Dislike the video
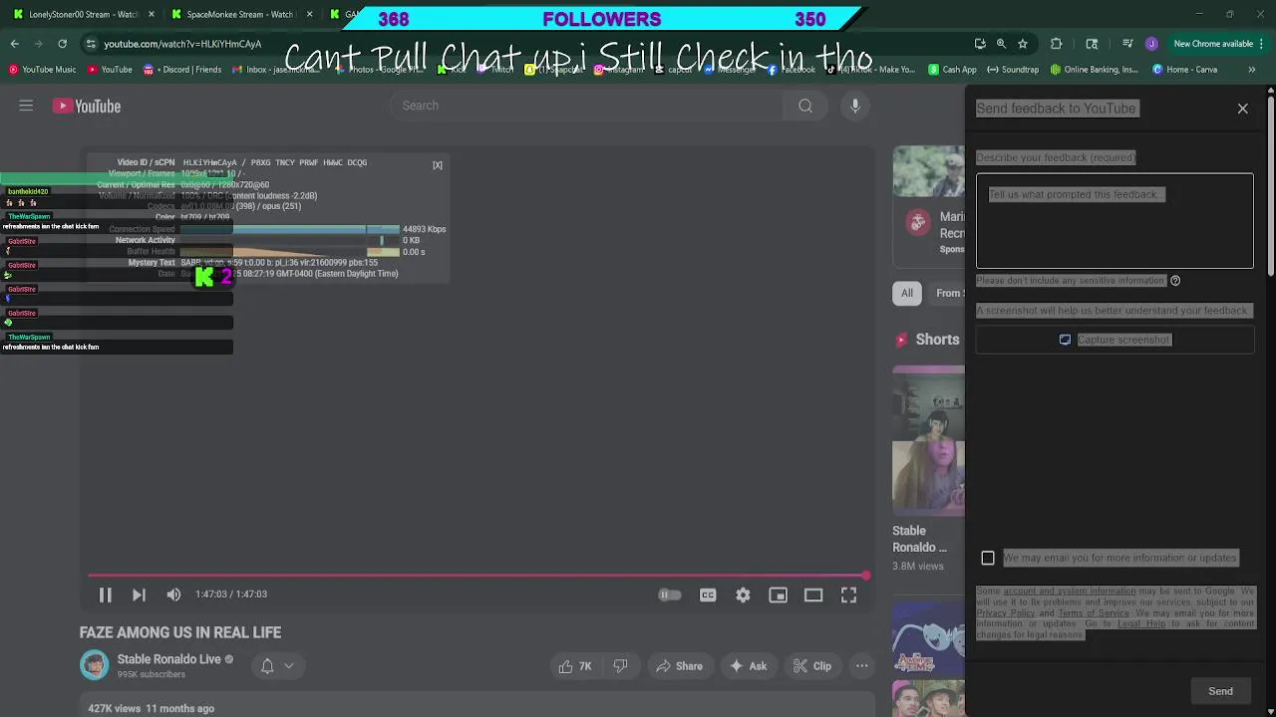The width and height of the screenshot is (1276, 717). click(620, 666)
